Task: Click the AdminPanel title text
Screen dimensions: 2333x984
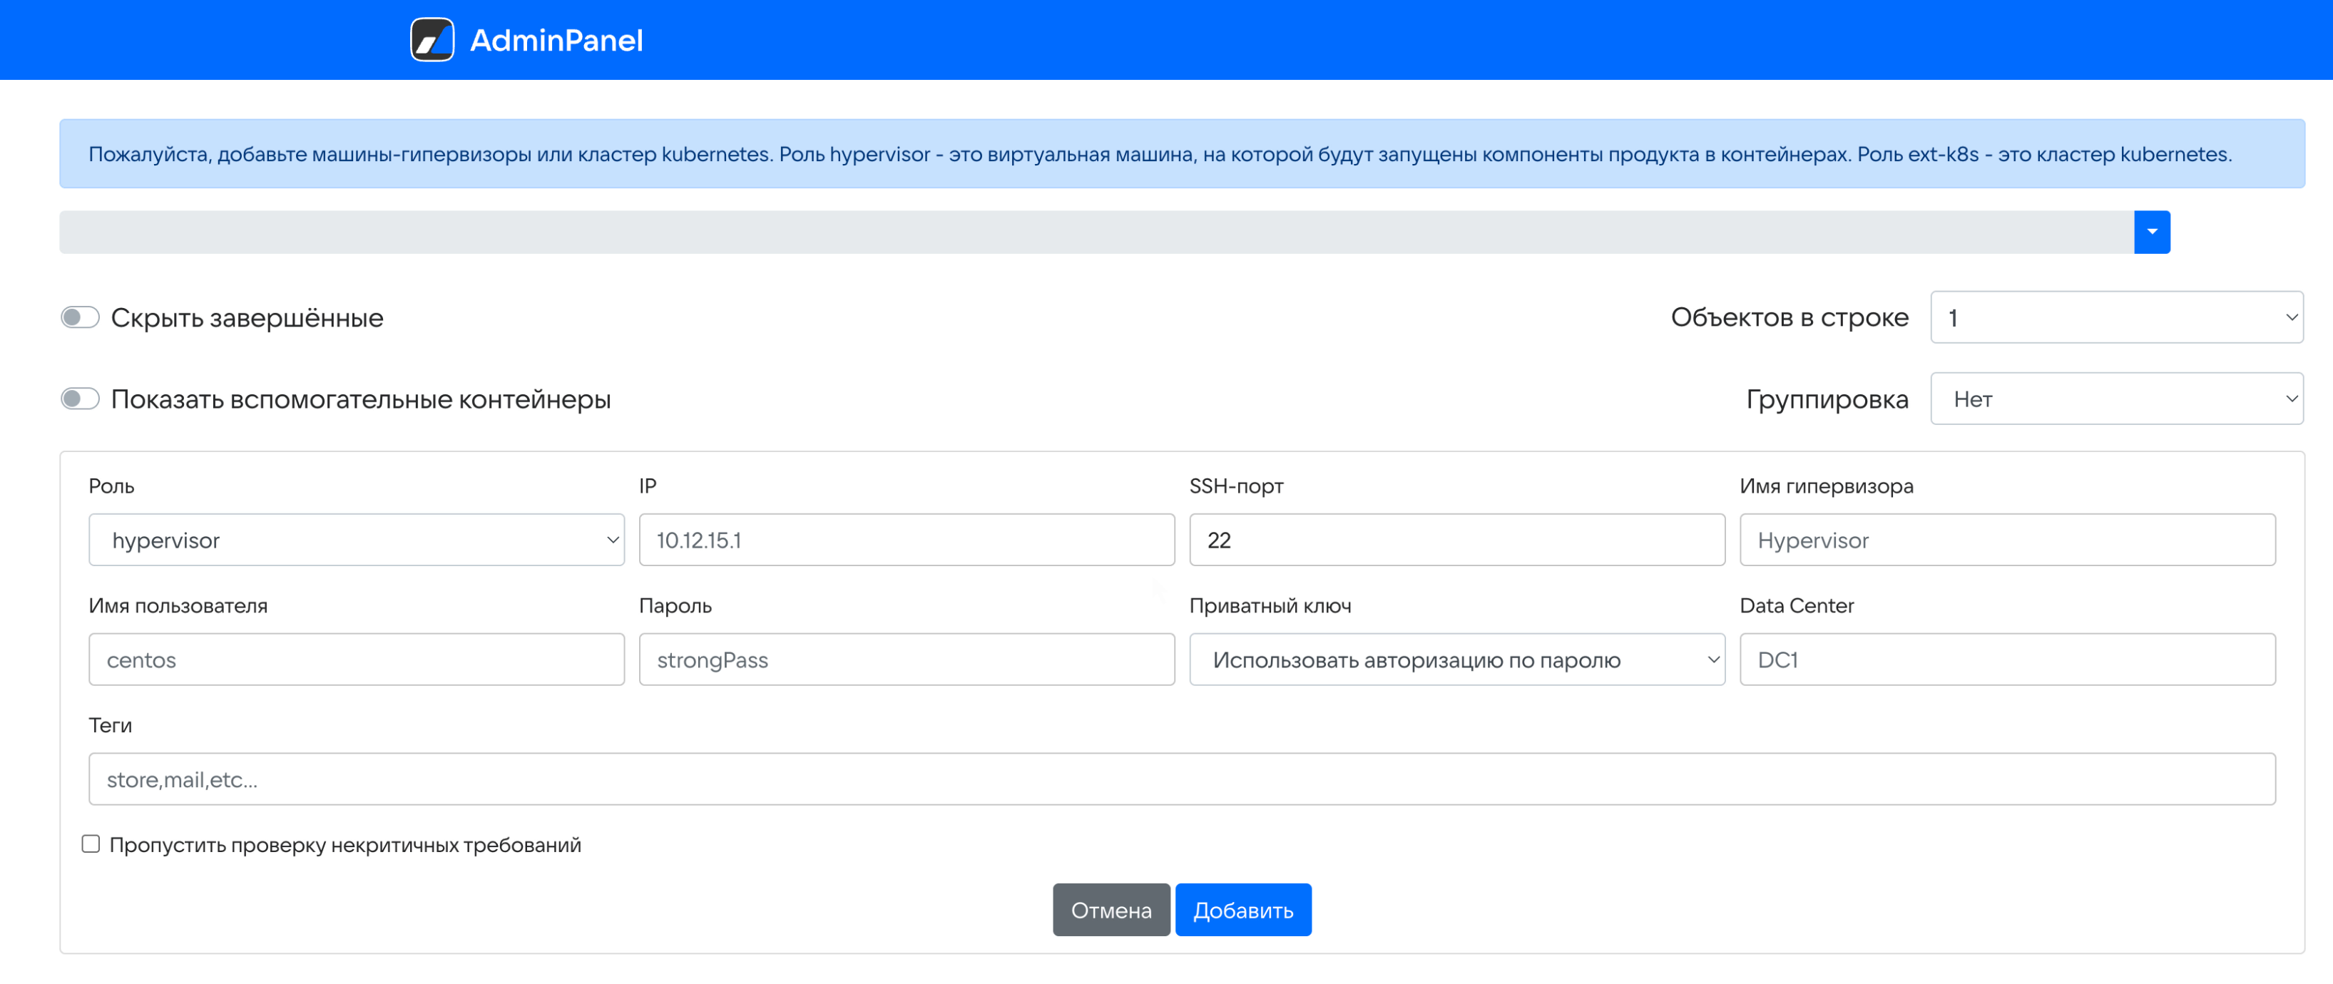Action: [x=556, y=40]
